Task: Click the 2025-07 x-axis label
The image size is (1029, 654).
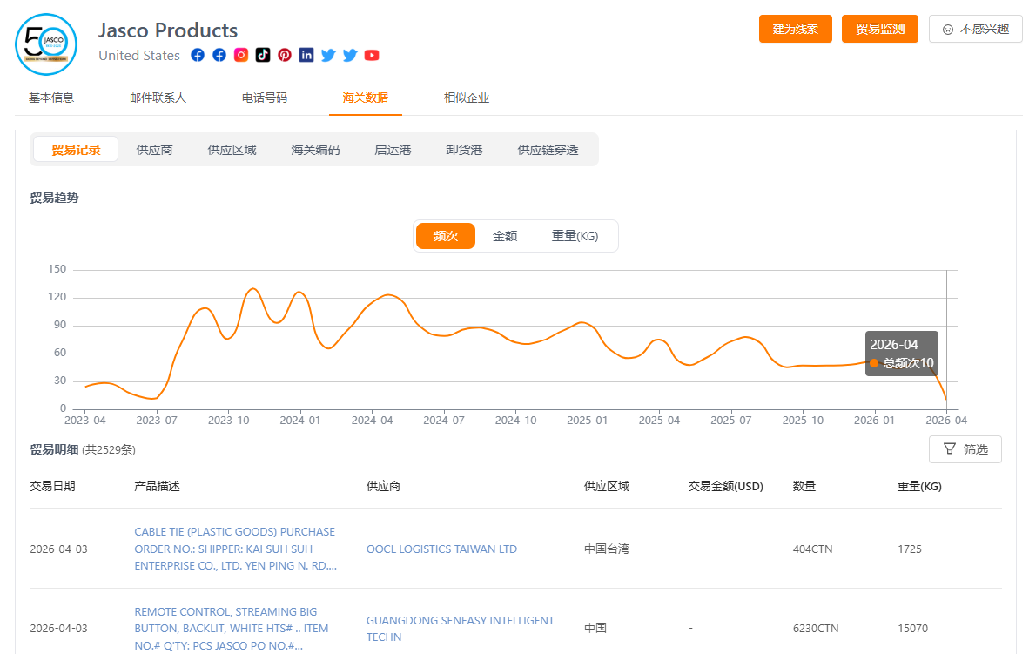Action: [731, 421]
